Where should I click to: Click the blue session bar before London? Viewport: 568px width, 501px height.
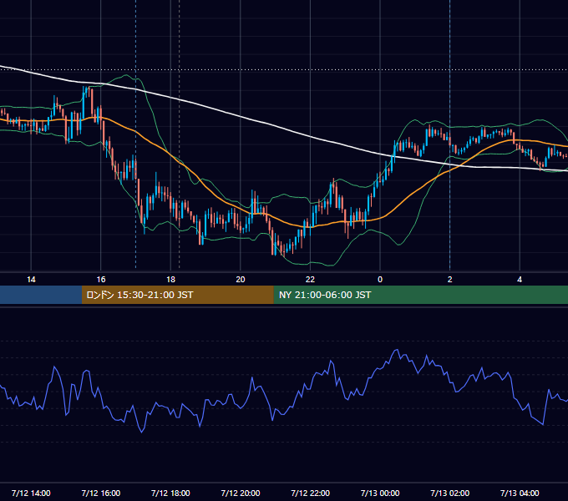click(41, 295)
